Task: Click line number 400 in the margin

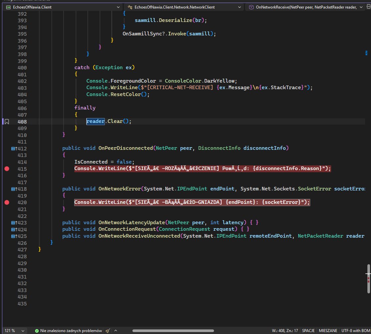Action: 22,68
